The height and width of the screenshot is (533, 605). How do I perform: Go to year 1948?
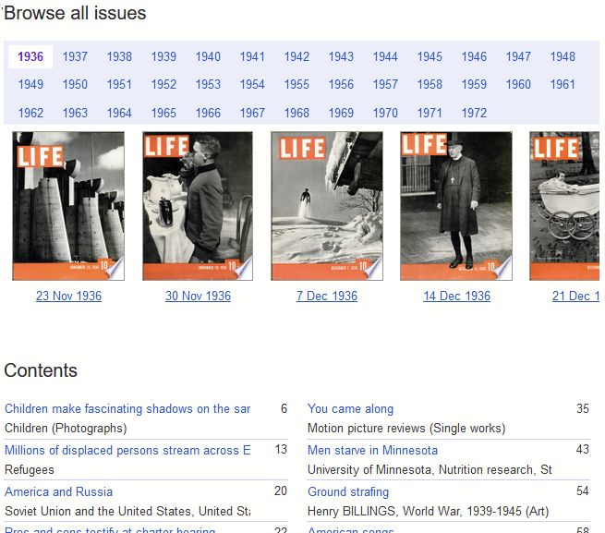click(x=563, y=56)
